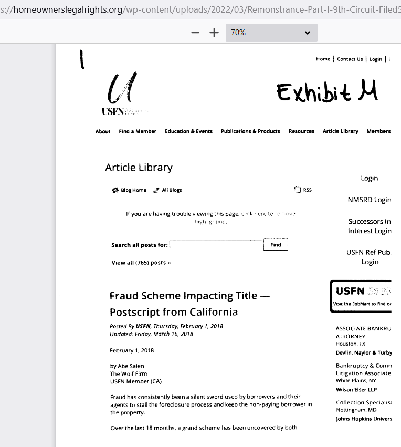The width and height of the screenshot is (401, 447).
Task: Click the Home link at page top
Action: point(323,59)
